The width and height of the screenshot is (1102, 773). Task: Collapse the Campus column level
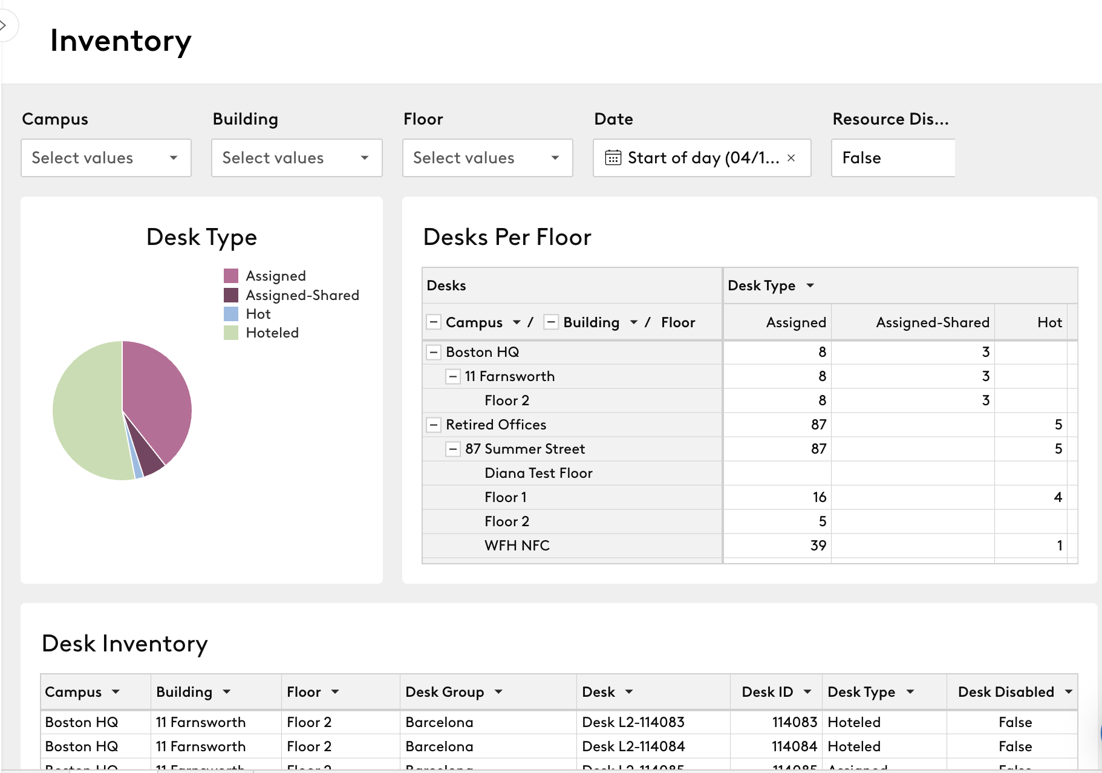tap(433, 322)
